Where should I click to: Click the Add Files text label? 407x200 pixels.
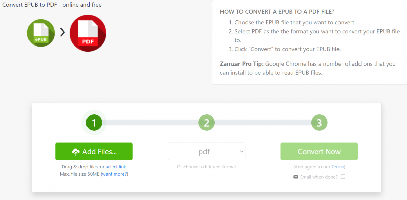[x=99, y=152]
